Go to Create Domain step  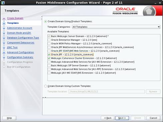click(15, 18)
